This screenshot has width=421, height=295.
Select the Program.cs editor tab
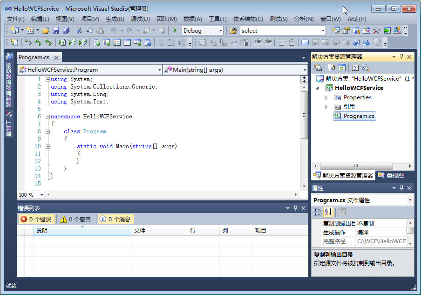coord(34,57)
